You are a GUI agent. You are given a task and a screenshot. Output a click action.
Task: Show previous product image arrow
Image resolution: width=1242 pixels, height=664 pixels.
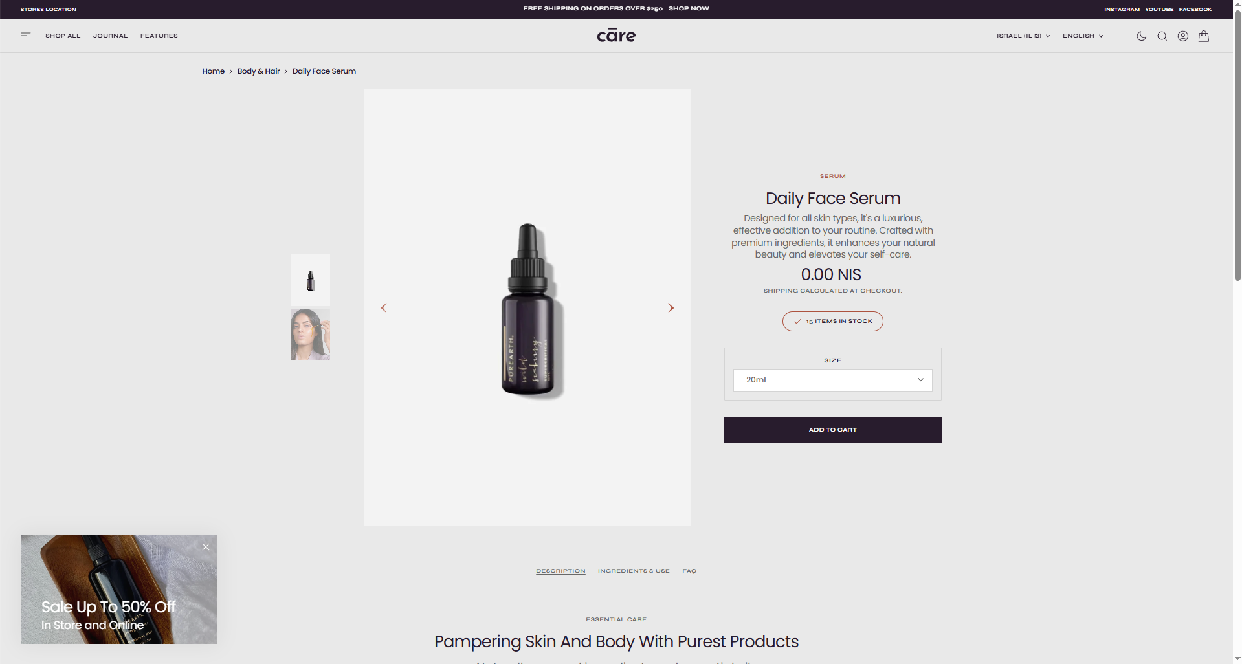click(383, 308)
